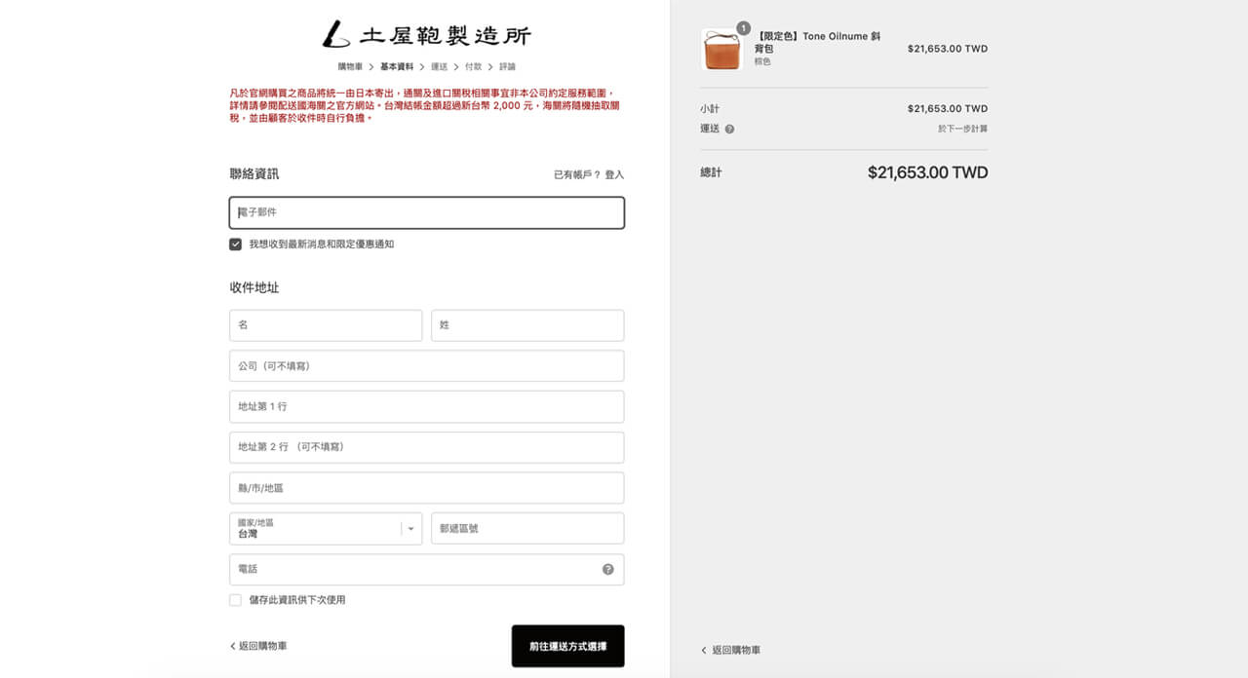Click the 棕色 color variant text

(762, 61)
